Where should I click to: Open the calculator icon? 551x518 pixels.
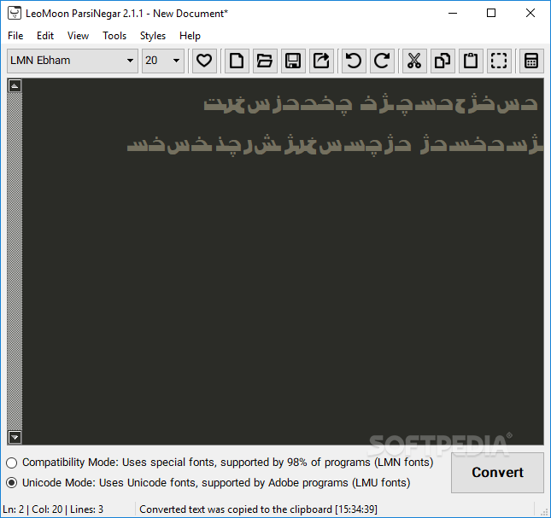(531, 61)
